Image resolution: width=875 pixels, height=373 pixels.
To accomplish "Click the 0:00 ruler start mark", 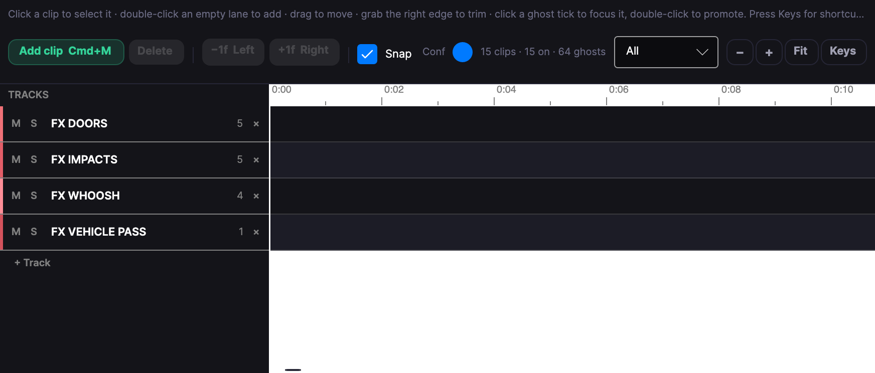I will [x=281, y=90].
